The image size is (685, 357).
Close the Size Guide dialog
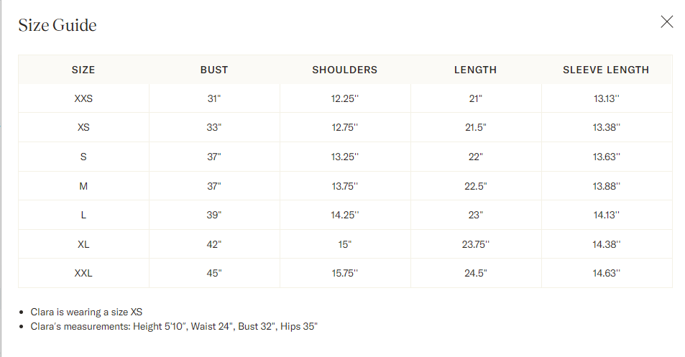pyautogui.click(x=667, y=22)
